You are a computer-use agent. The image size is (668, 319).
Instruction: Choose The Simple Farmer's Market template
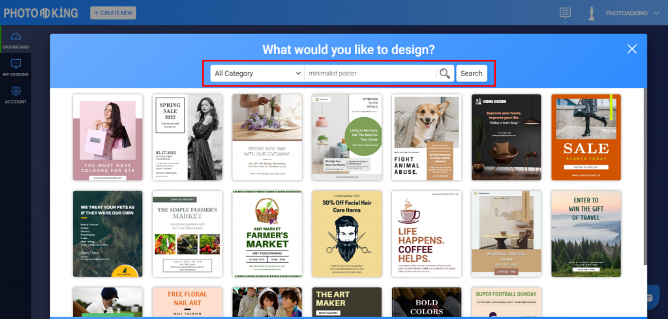(187, 234)
